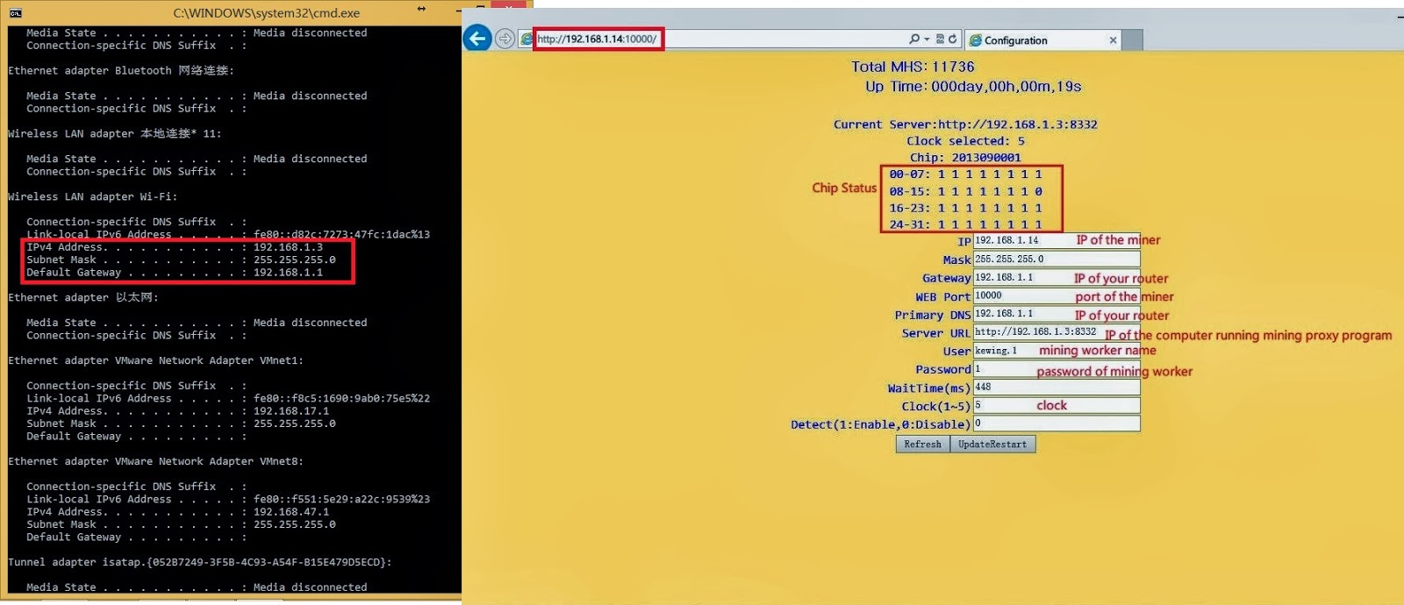
Task: Click the WaitTime(ms) input field
Action: point(1057,388)
